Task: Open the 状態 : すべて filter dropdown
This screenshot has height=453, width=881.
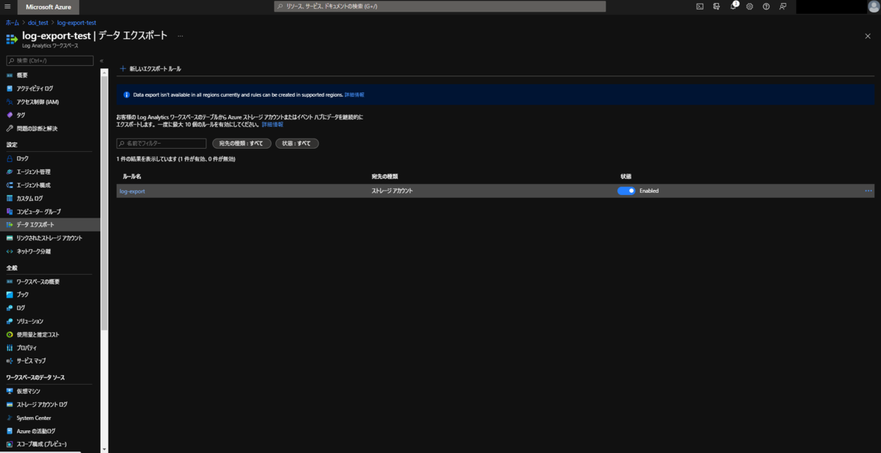Action: click(x=297, y=143)
